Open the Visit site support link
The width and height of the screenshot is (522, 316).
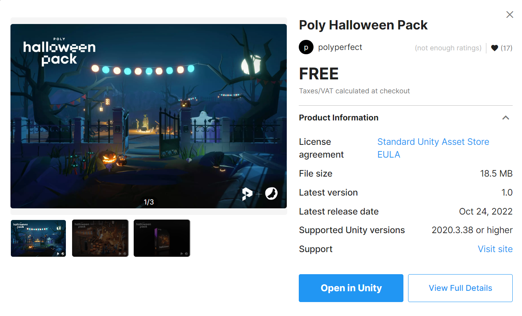pyautogui.click(x=495, y=249)
